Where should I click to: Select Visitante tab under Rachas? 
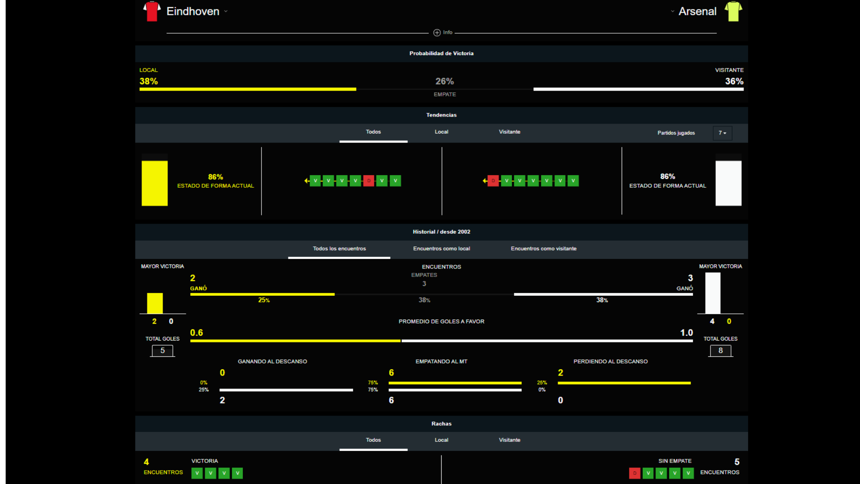pos(509,440)
